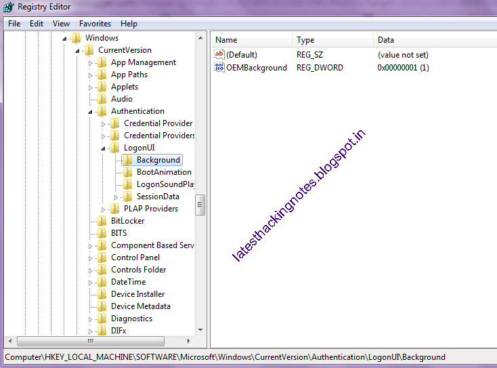
Task: Click the Audio folder icon
Action: 102,99
